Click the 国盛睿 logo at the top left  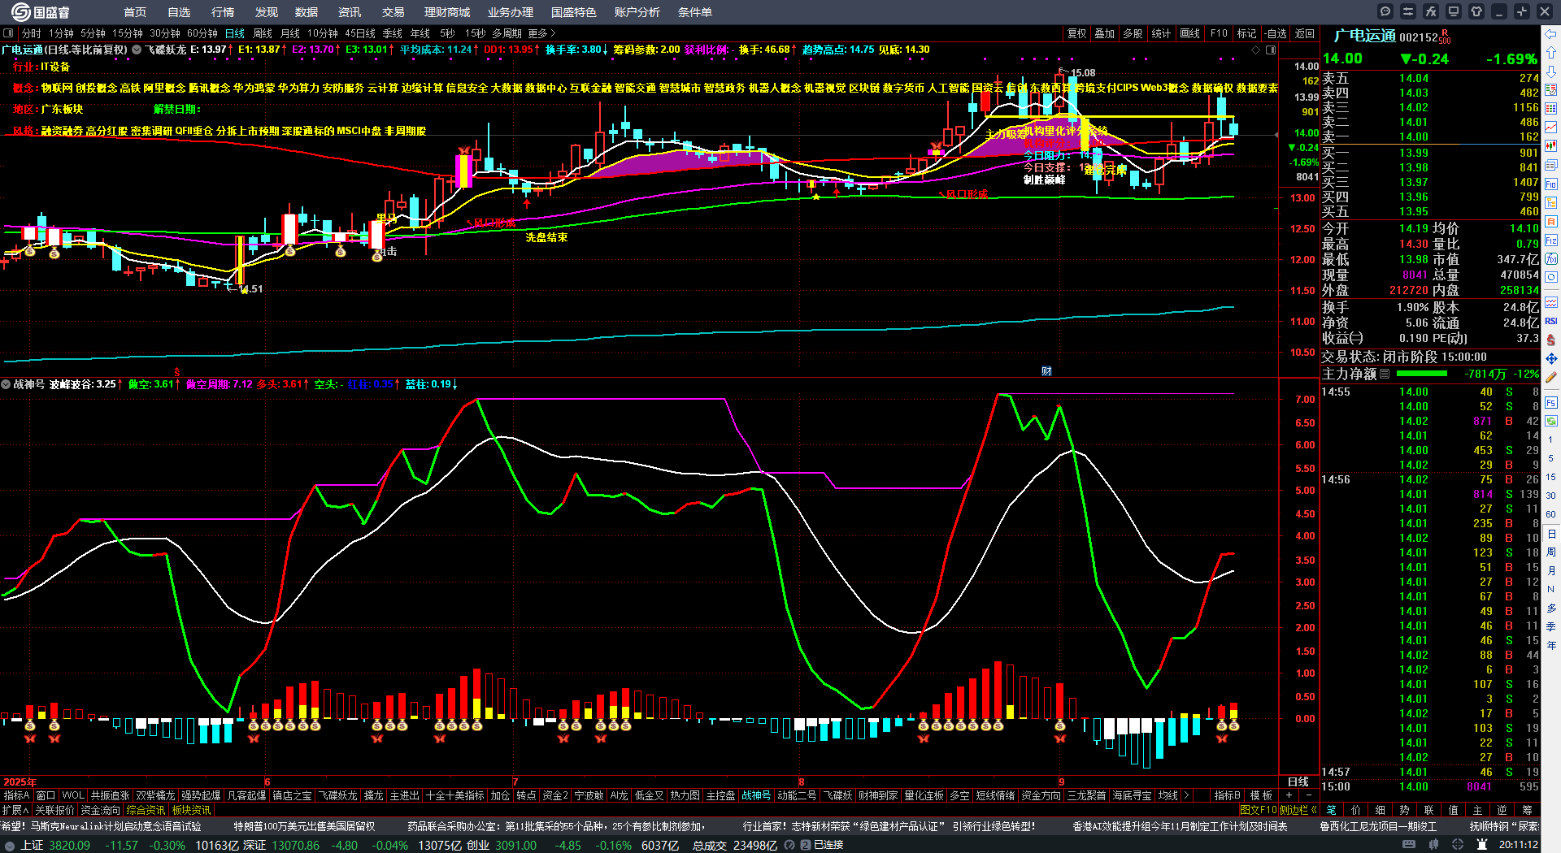point(40,12)
